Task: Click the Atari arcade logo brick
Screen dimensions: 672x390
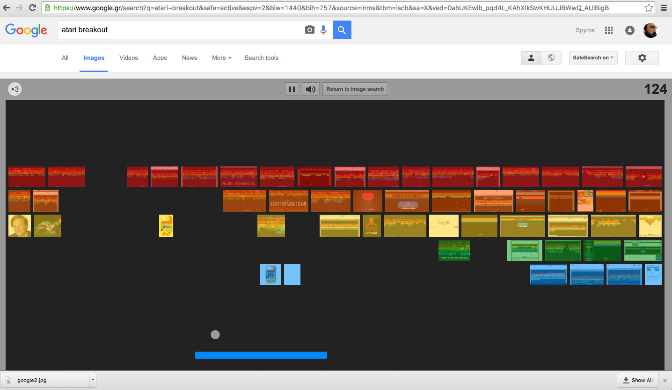Action: click(x=372, y=226)
